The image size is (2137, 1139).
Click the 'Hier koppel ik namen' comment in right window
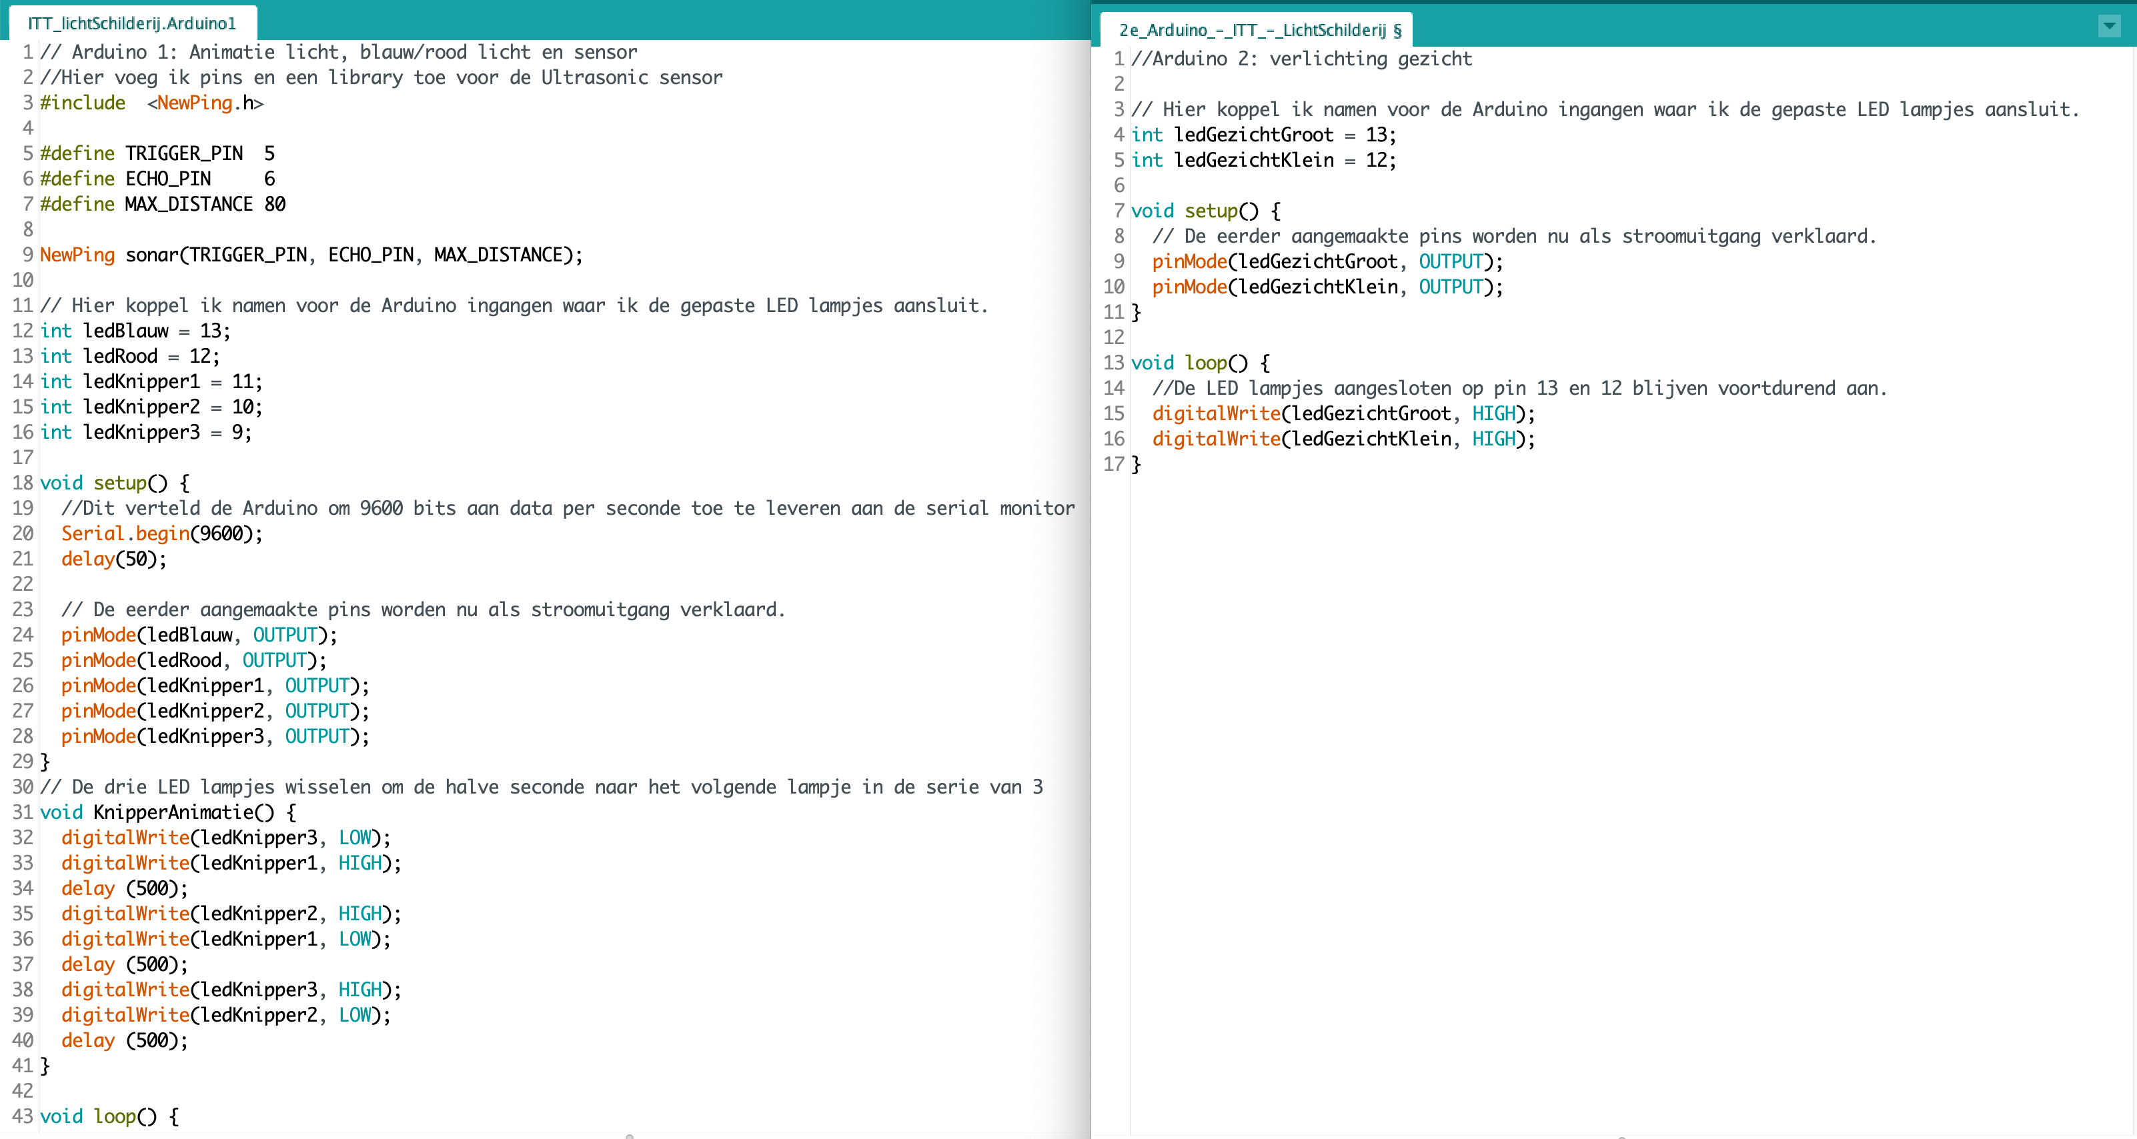tap(1605, 109)
